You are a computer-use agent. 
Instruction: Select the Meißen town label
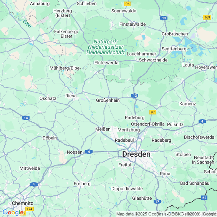tap(103, 129)
